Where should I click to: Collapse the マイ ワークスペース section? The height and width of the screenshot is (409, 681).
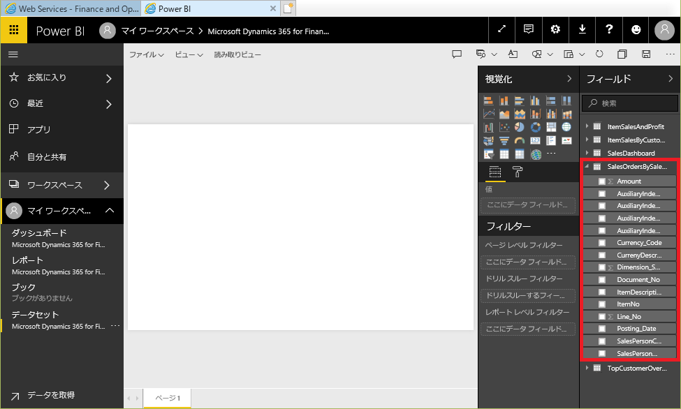click(x=110, y=210)
